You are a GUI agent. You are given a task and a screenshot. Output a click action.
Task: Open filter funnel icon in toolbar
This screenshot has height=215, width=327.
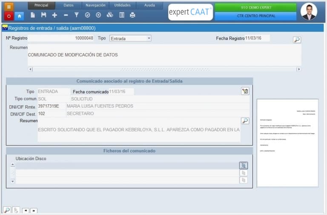(77, 15)
